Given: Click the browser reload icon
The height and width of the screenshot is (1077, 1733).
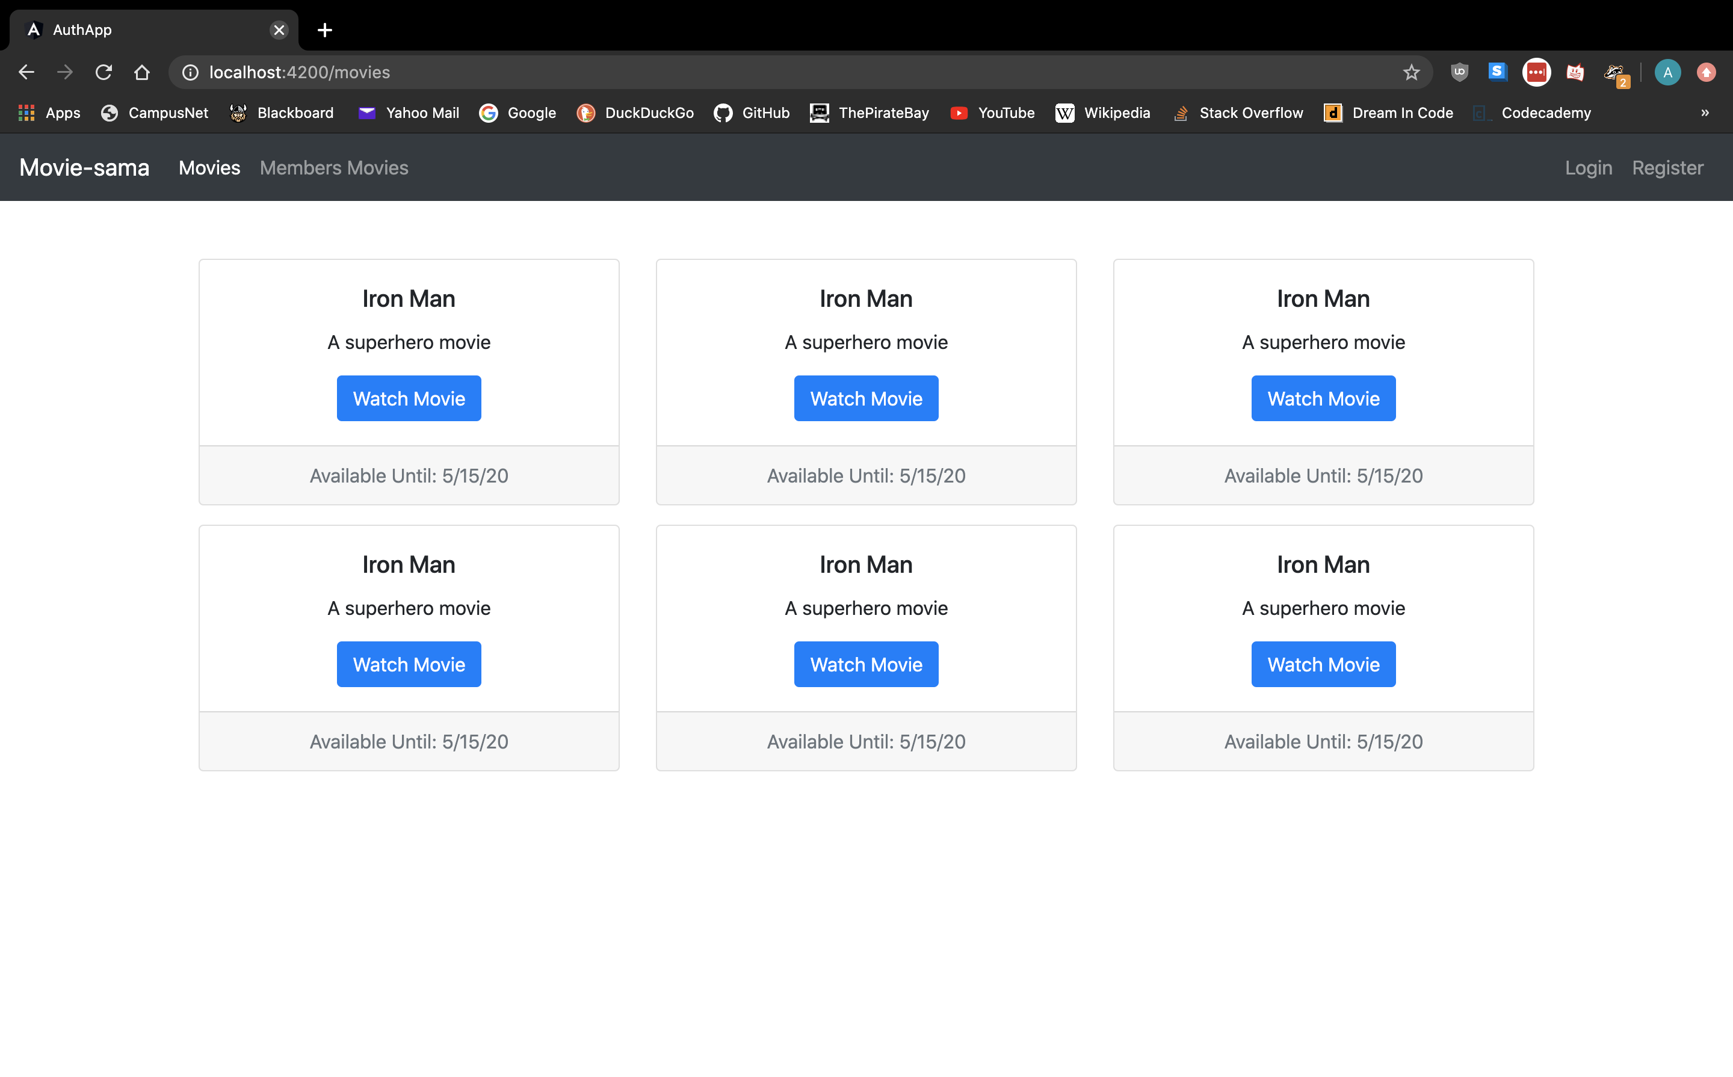Looking at the screenshot, I should [104, 72].
